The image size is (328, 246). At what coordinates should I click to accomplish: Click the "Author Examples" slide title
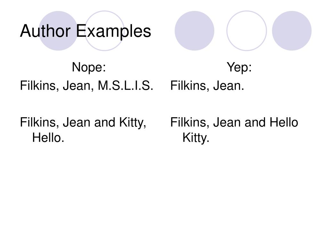[x=85, y=31]
